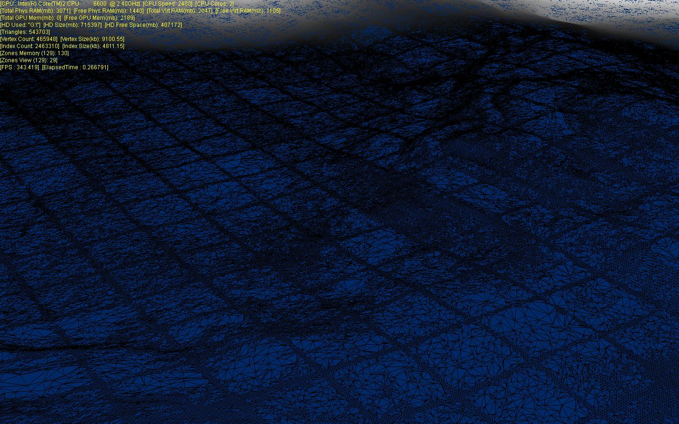Click the HD Used "G:\" entry
This screenshot has height=424, width=679.
coord(21,25)
